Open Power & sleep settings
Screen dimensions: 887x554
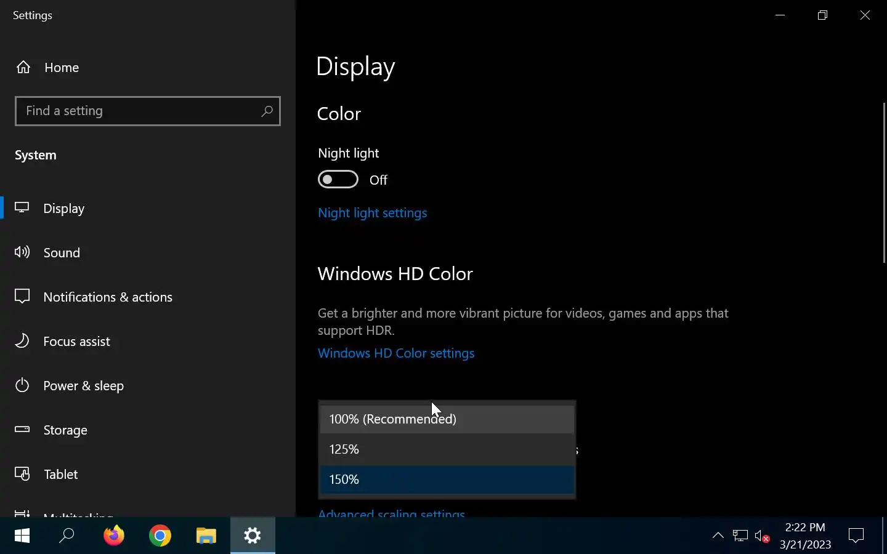pyautogui.click(x=148, y=385)
